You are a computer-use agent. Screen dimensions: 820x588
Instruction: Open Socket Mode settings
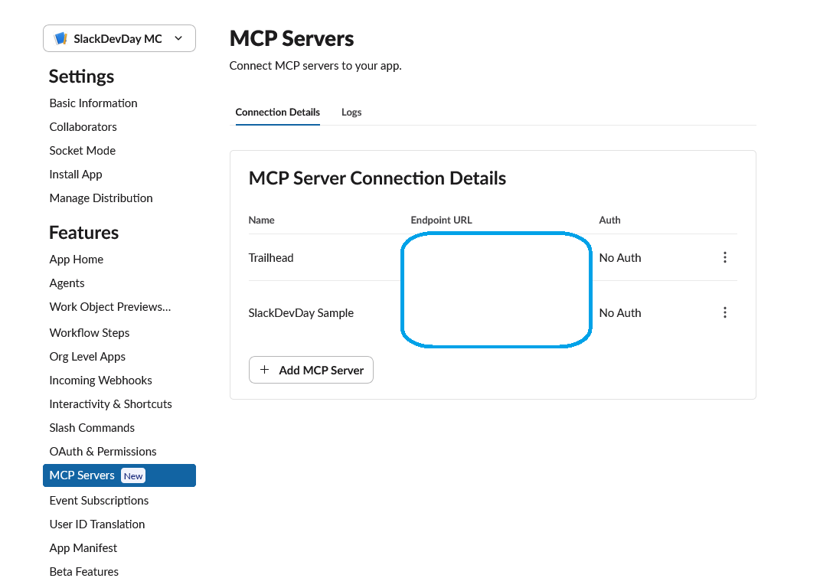83,151
